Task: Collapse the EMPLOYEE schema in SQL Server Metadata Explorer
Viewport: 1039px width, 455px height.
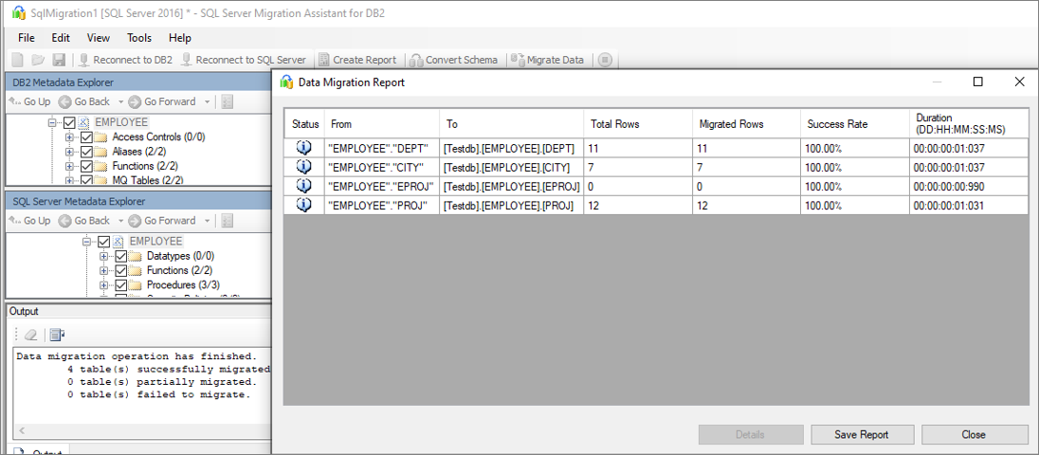Action: coord(88,242)
